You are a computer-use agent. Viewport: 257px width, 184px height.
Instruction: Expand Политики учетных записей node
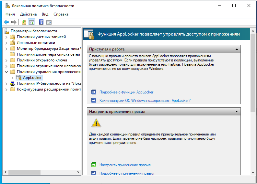click(x=6, y=37)
